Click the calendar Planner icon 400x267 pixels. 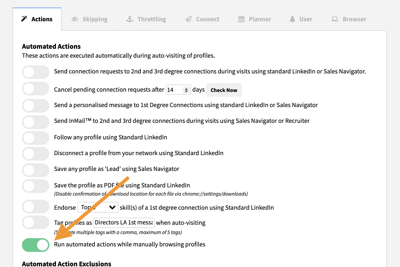coord(241,19)
